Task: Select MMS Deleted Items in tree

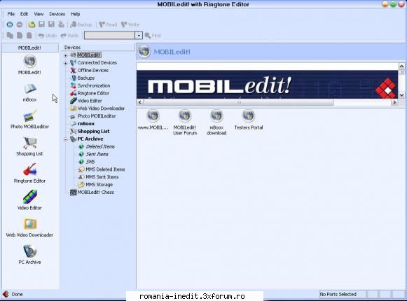Action: click(x=105, y=169)
